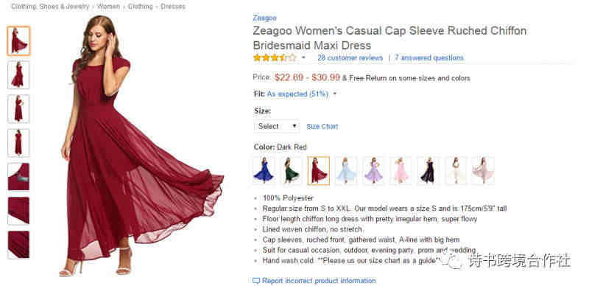The image size is (589, 286).
Task: Select the royal blue dress color
Action: pos(264,170)
